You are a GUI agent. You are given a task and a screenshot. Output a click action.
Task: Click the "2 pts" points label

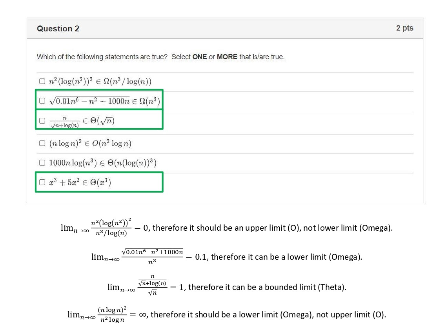(x=404, y=28)
